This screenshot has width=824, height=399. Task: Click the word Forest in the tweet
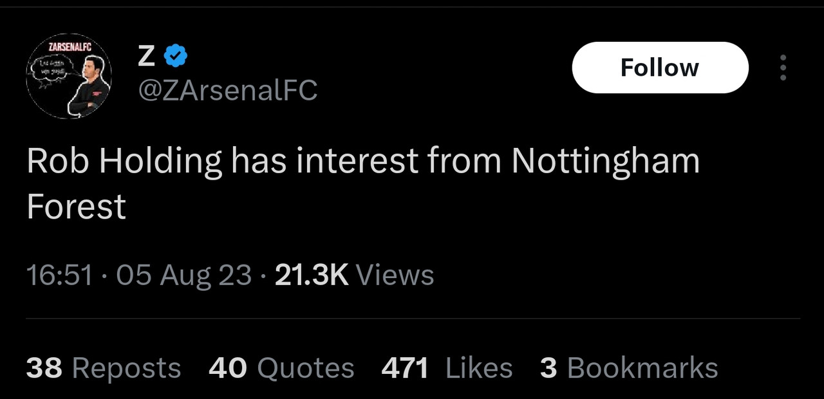pos(76,207)
